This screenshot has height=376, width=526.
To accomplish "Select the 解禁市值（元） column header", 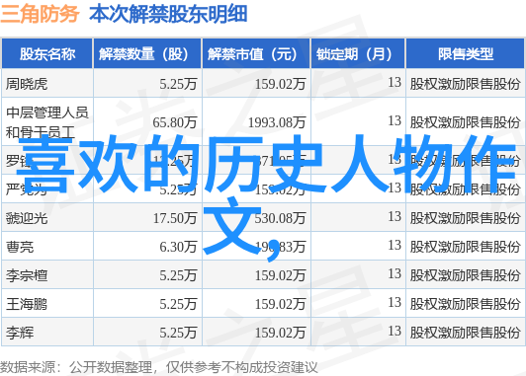I will (256, 54).
